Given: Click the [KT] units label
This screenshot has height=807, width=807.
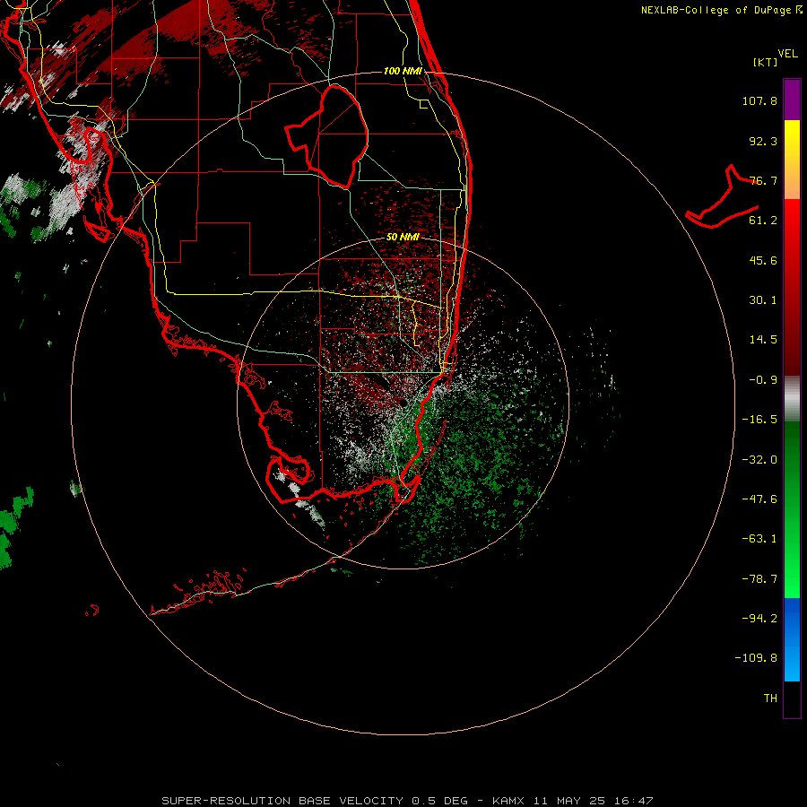Looking at the screenshot, I should point(766,62).
